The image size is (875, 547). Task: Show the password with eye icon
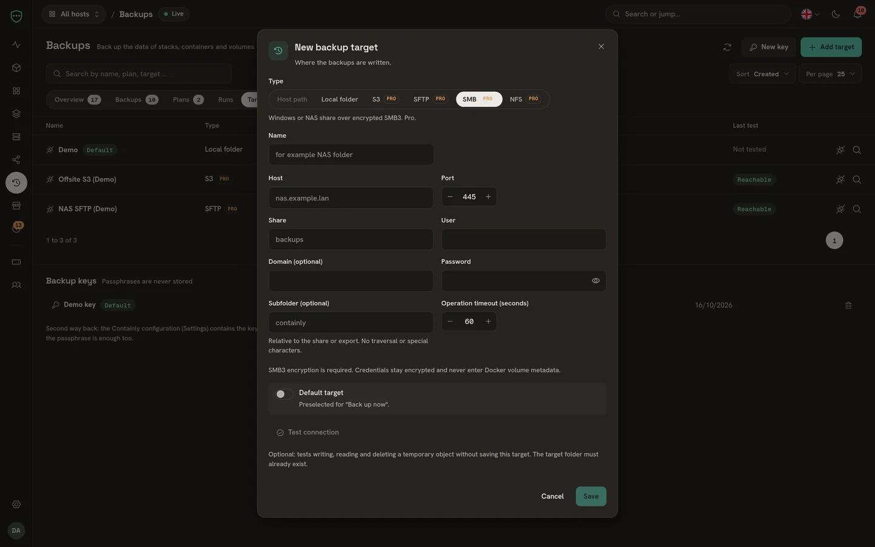tap(595, 281)
